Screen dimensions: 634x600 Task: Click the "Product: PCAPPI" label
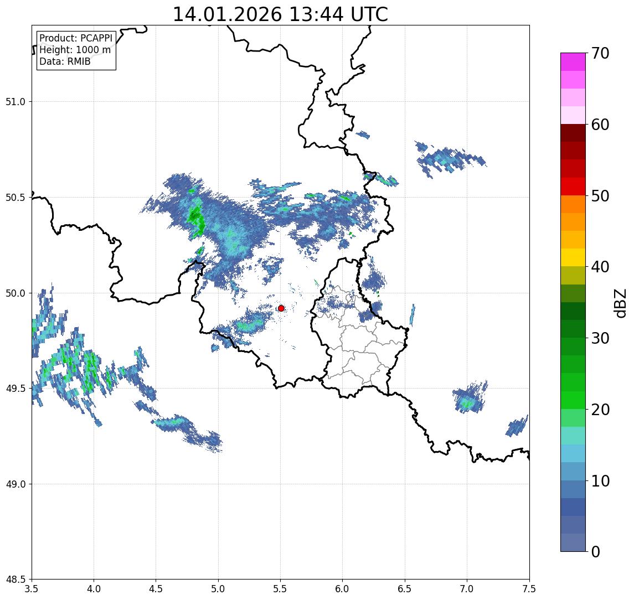[x=76, y=38]
